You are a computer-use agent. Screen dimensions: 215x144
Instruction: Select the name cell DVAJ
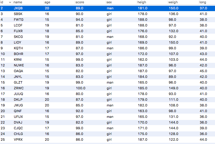18,122
